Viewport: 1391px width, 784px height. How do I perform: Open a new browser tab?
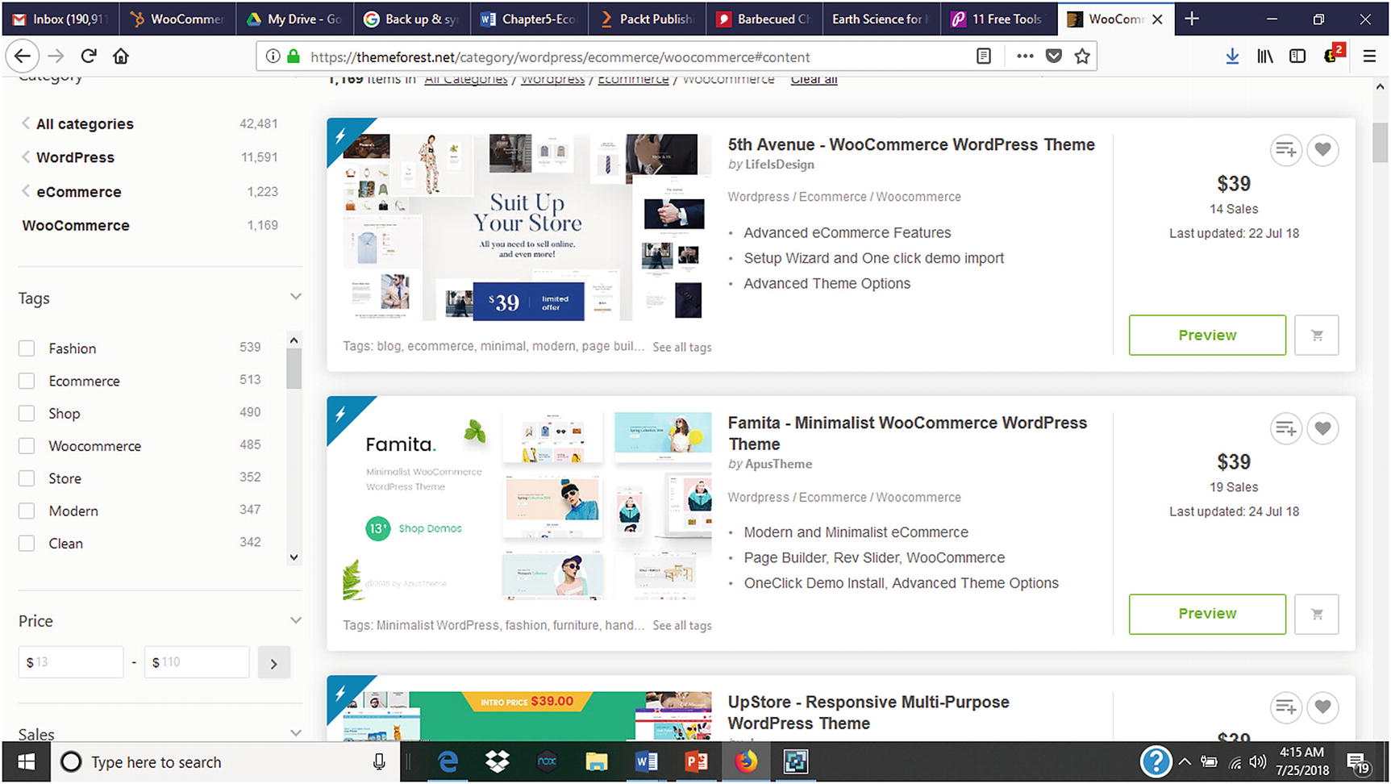[1192, 19]
